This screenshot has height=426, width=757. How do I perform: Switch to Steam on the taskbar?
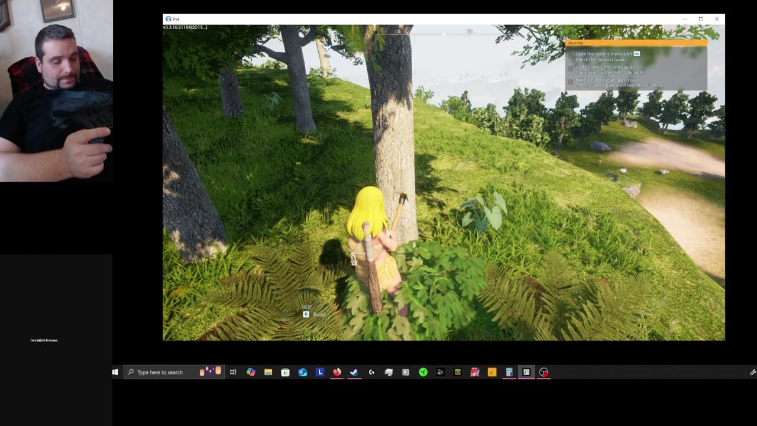[354, 372]
